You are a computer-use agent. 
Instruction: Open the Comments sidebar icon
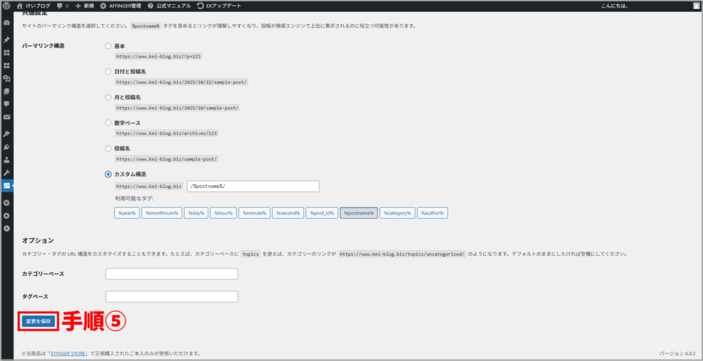point(6,104)
